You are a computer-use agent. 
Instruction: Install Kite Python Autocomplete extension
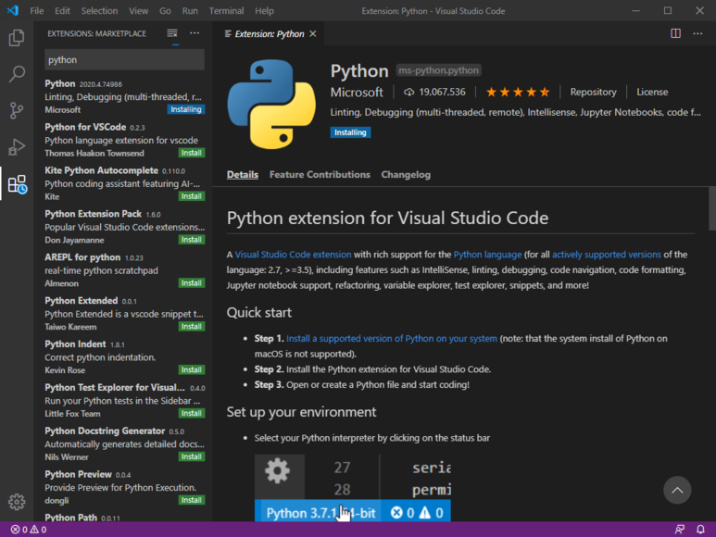[x=191, y=196]
